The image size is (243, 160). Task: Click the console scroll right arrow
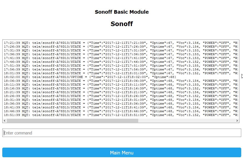click(237, 121)
